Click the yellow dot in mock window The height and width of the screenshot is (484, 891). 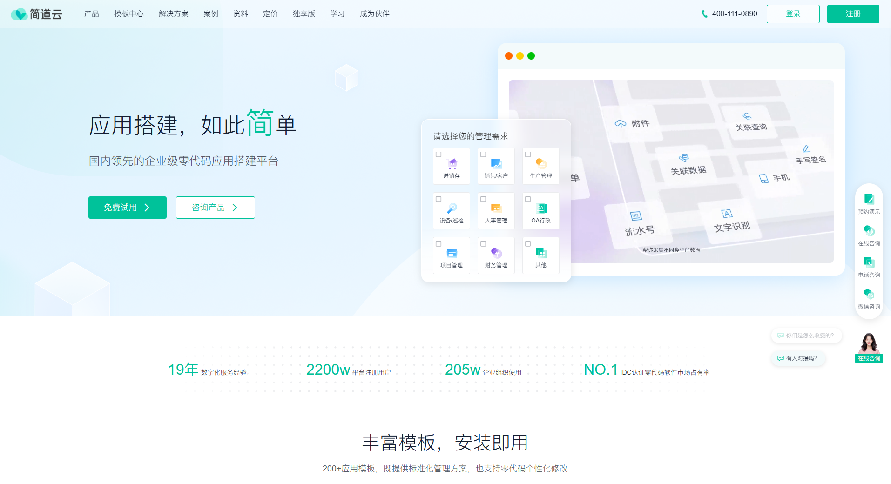[520, 56]
